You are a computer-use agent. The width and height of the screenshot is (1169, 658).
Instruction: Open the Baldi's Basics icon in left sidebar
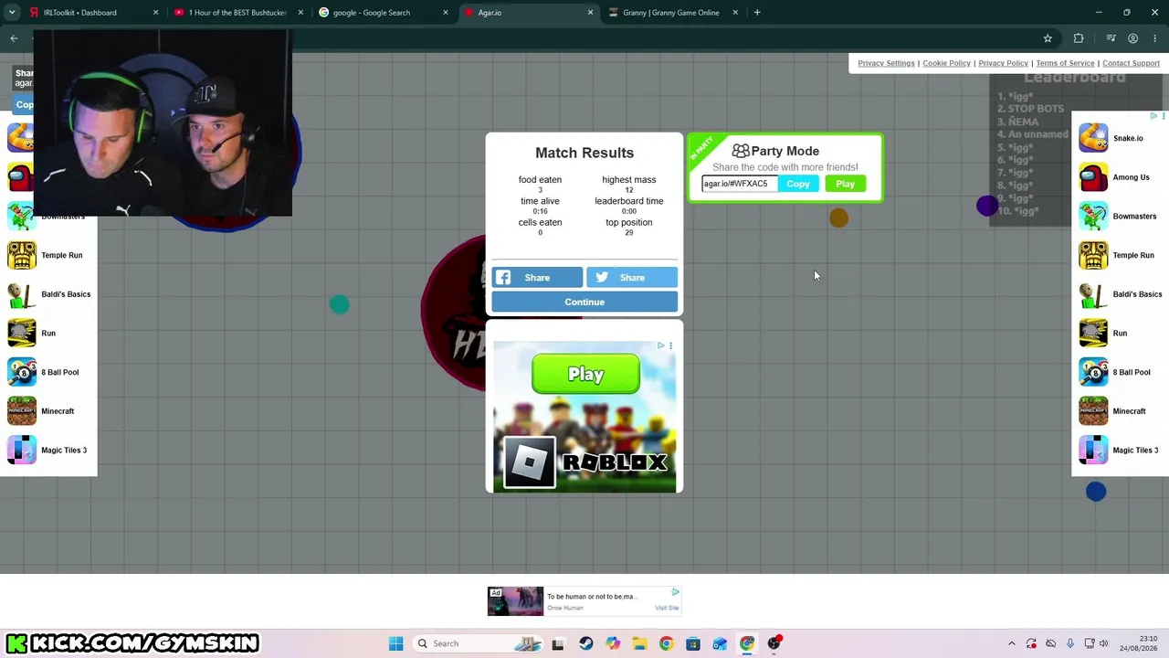22,294
